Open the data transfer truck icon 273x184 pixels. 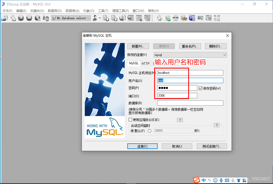click(x=184, y=18)
